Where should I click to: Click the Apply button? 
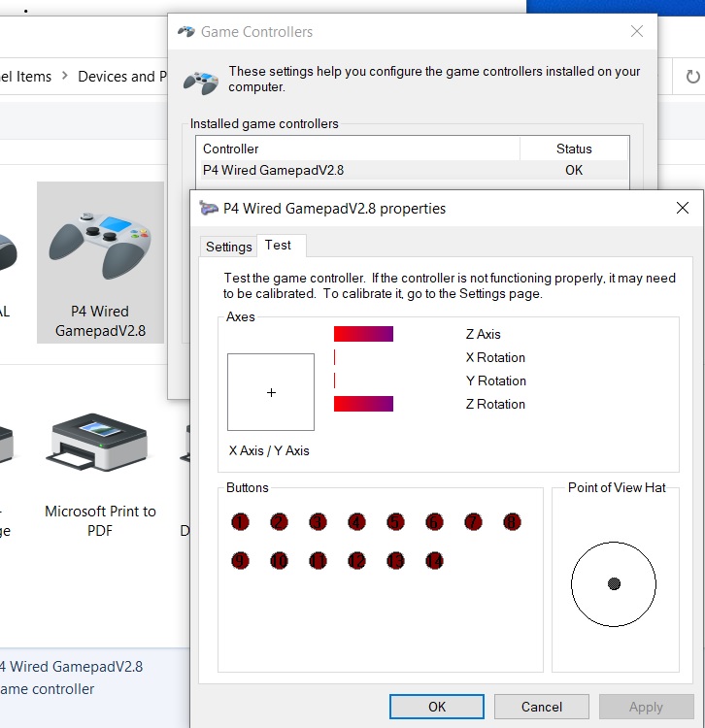point(646,707)
